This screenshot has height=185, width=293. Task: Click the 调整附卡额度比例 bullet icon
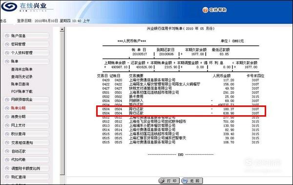click(7, 168)
